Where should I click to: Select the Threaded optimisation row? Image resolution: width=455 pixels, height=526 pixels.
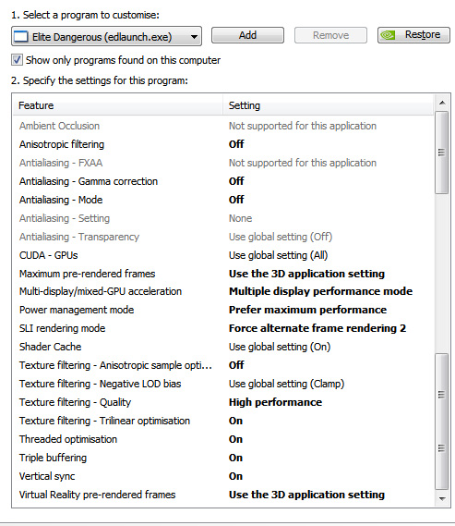tap(223, 439)
